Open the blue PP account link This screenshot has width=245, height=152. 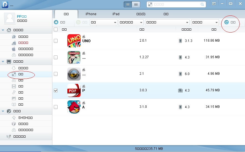coord(22,17)
